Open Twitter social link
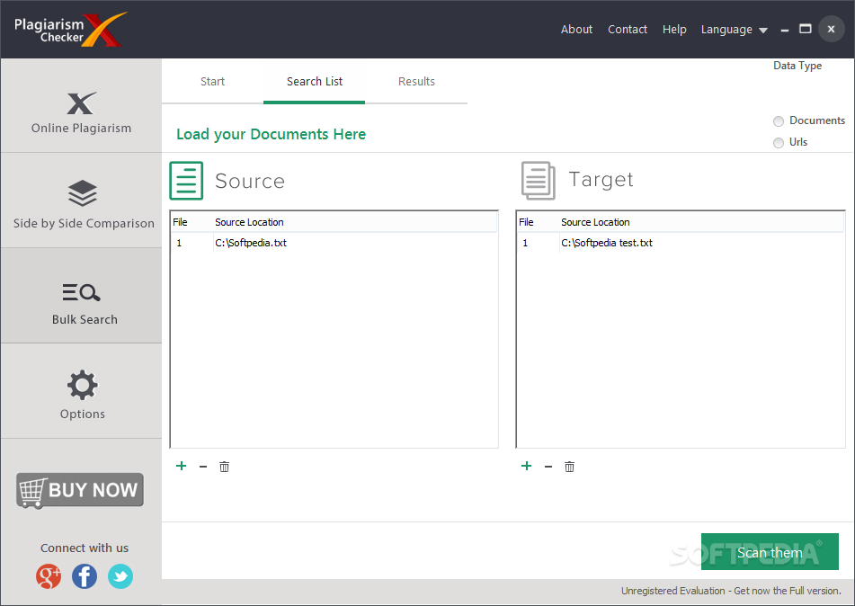 click(120, 576)
